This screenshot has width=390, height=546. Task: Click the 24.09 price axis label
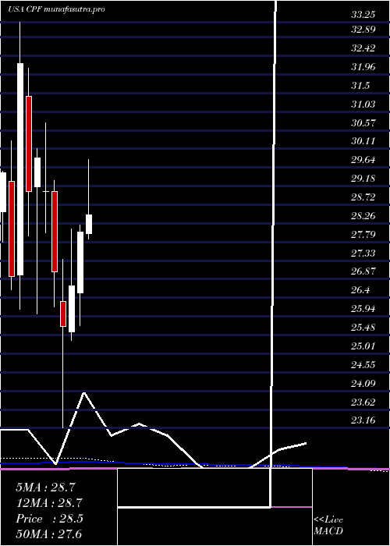point(363,384)
